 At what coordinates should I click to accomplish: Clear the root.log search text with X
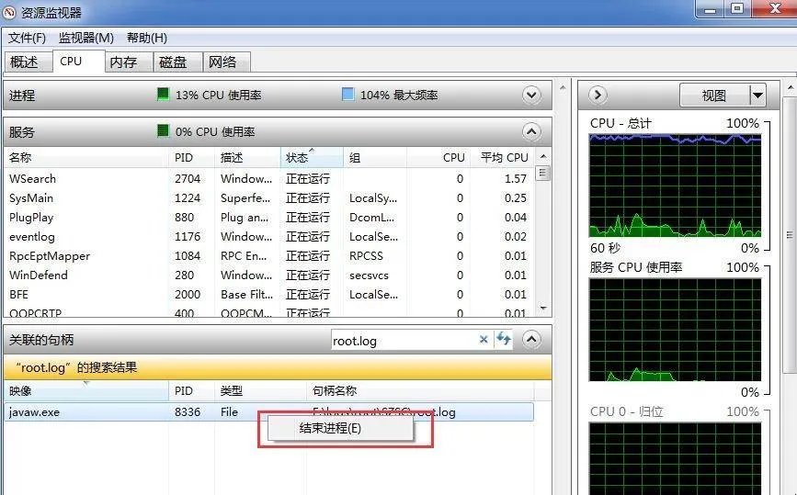(x=484, y=340)
